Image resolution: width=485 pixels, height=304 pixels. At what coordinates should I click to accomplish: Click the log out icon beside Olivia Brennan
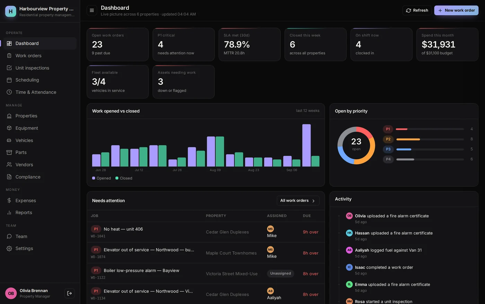pos(69,293)
